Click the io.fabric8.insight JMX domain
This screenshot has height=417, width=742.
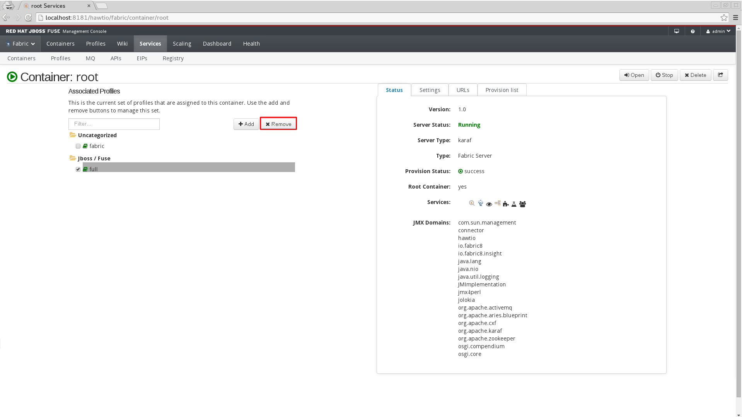(x=480, y=254)
